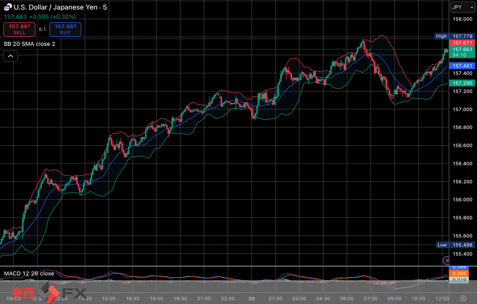Click the current price 157.663 countdown label

coord(462,52)
